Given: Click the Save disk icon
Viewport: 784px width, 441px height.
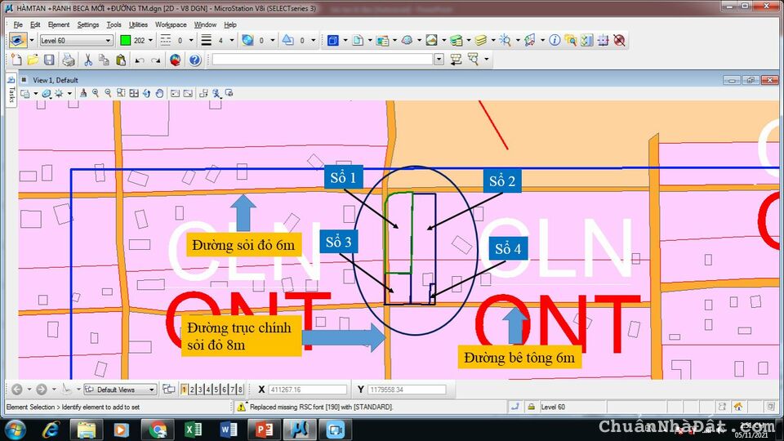Looking at the screenshot, I should click(x=49, y=60).
